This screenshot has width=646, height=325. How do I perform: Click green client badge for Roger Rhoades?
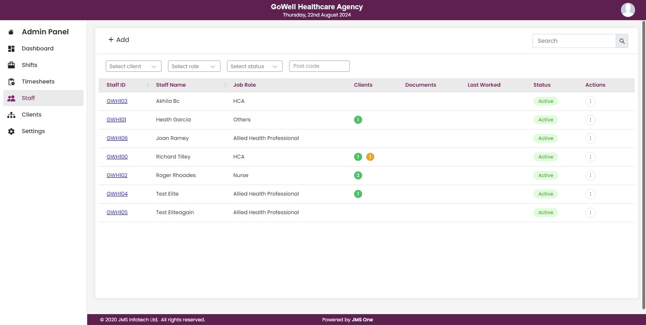358,175
